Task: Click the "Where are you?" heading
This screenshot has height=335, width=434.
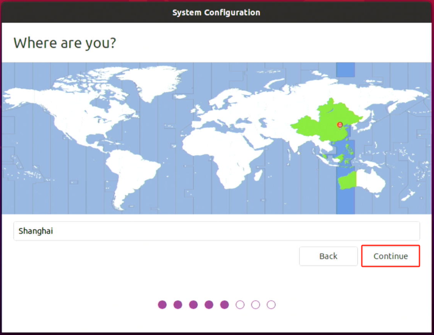Action: click(65, 43)
